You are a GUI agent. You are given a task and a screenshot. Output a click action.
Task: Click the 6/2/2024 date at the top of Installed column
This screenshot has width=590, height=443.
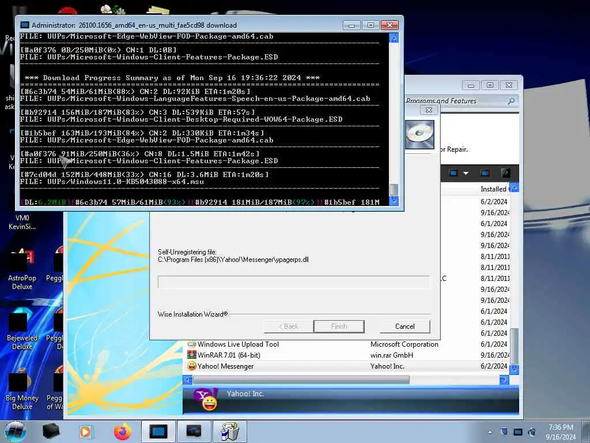(x=494, y=201)
